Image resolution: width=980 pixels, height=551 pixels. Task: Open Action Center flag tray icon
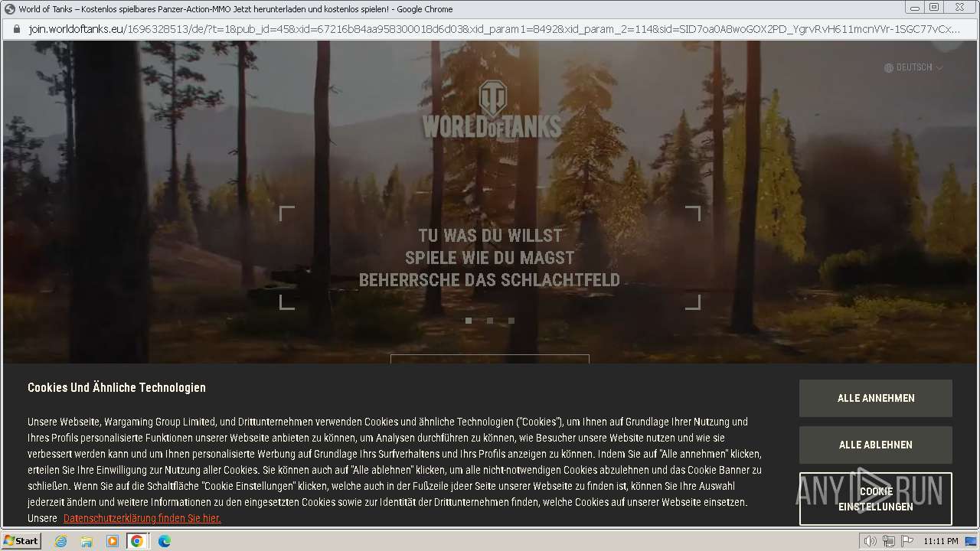[907, 541]
